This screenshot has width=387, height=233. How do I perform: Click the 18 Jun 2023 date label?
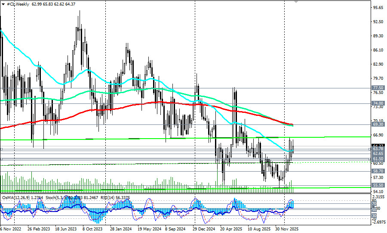[x=65, y=229]
